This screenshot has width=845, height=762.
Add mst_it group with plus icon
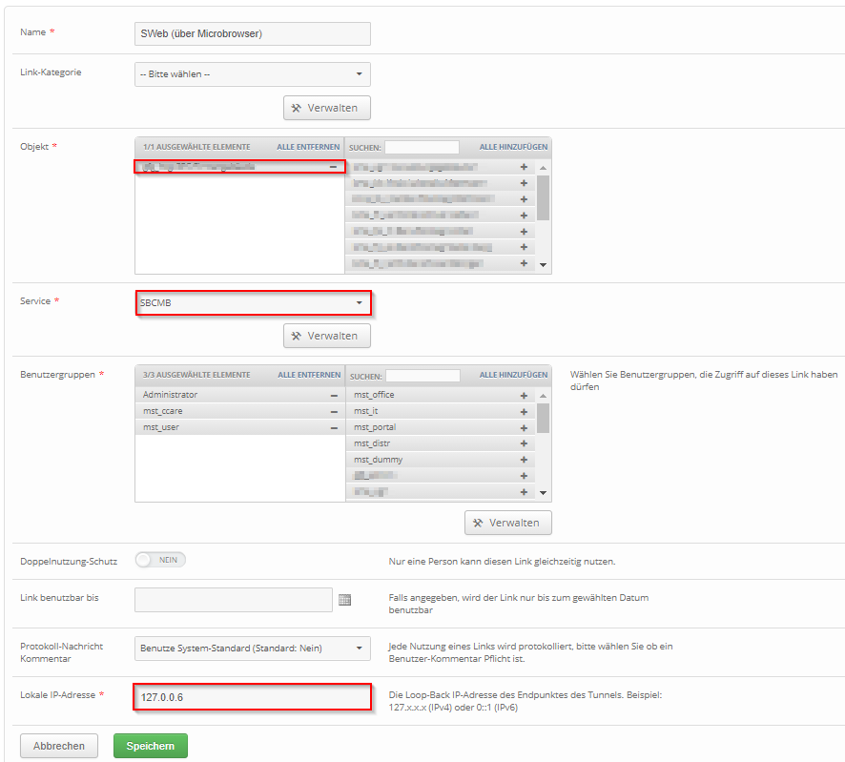[x=524, y=411]
